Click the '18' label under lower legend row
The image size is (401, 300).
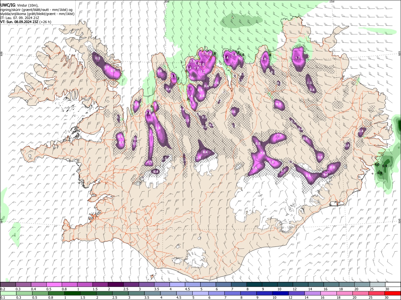coord(339,297)
